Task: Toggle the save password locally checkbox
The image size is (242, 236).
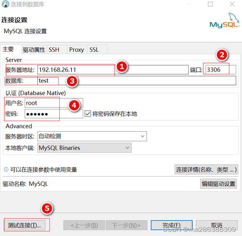Action: [x=88, y=114]
